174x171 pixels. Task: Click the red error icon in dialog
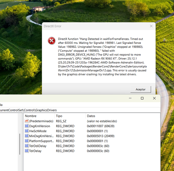coord(52,41)
